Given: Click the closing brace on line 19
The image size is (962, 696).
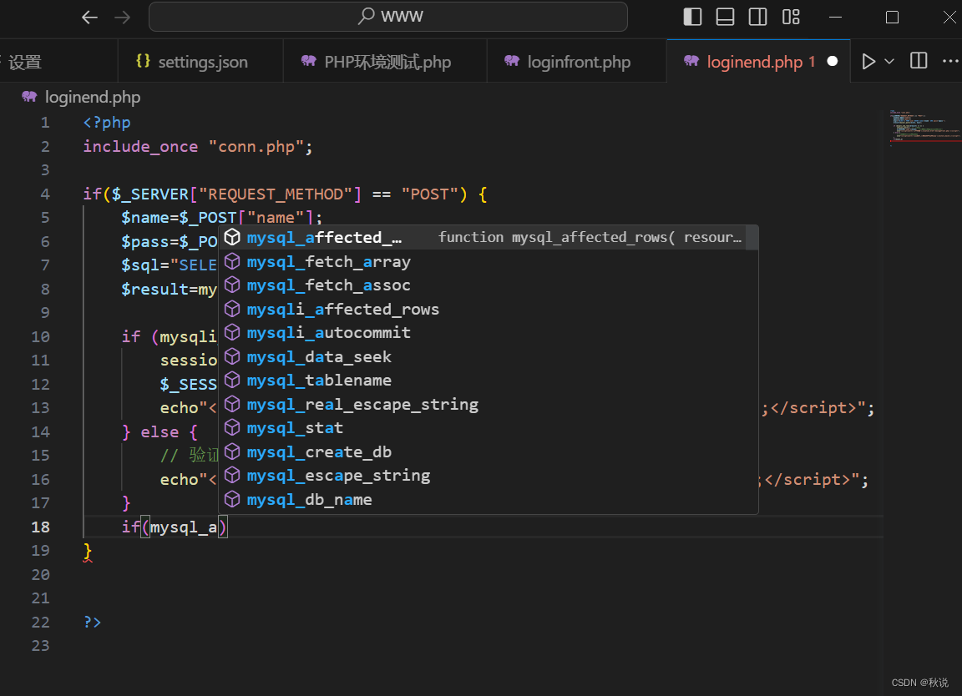Looking at the screenshot, I should [87, 550].
